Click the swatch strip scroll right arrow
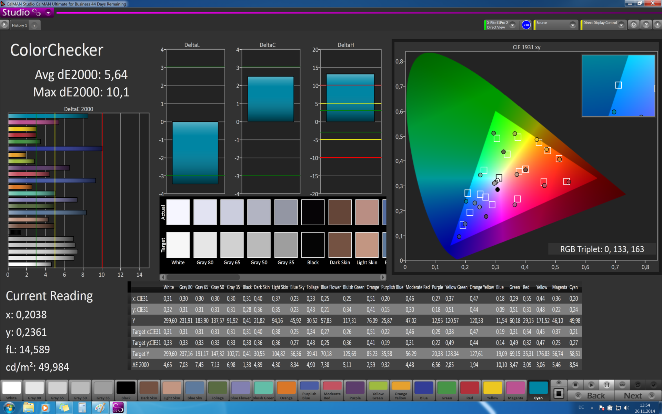662x414 pixels. tap(383, 277)
